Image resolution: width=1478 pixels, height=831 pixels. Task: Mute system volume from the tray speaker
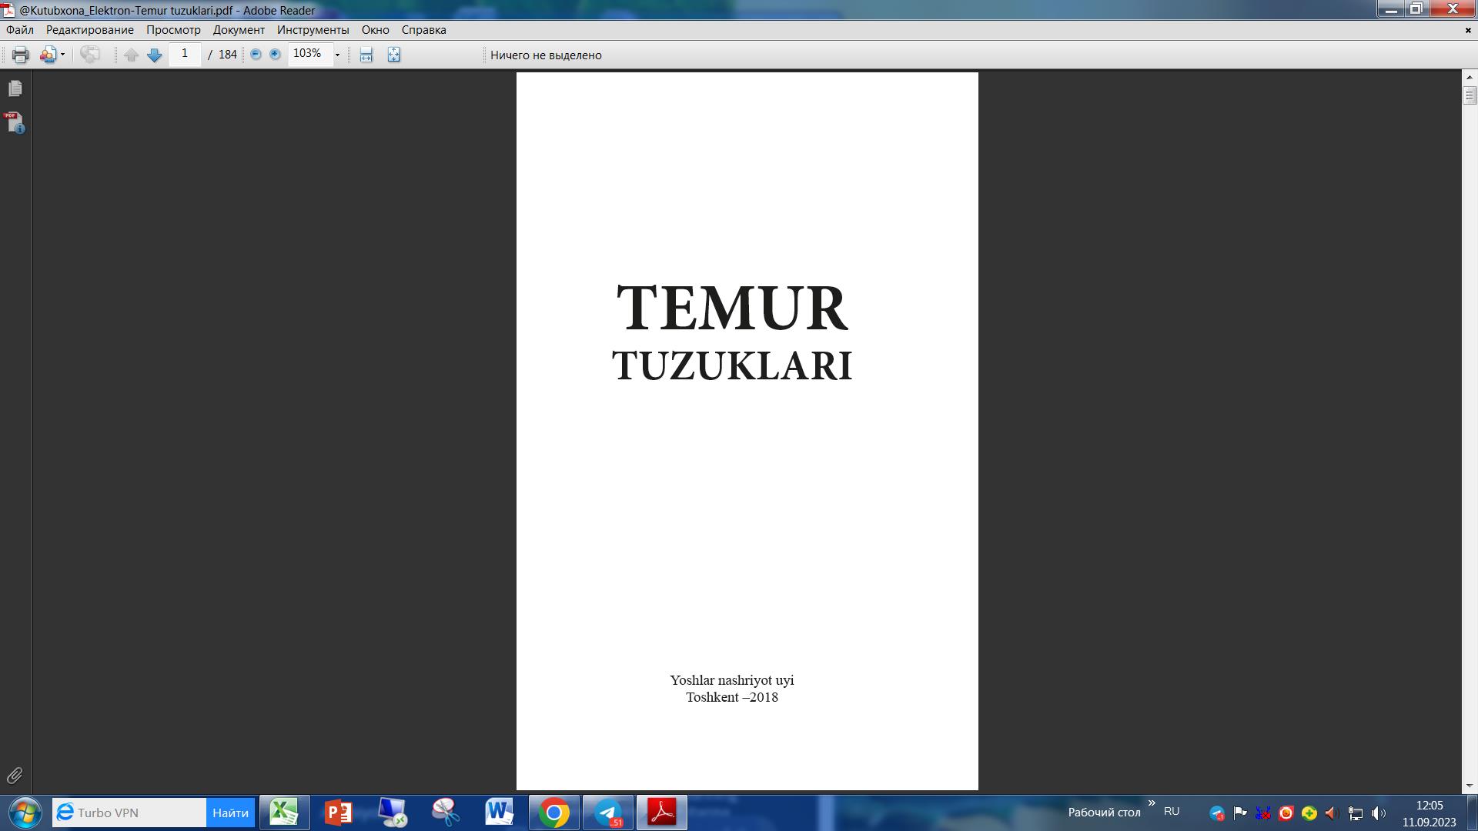tap(1377, 812)
